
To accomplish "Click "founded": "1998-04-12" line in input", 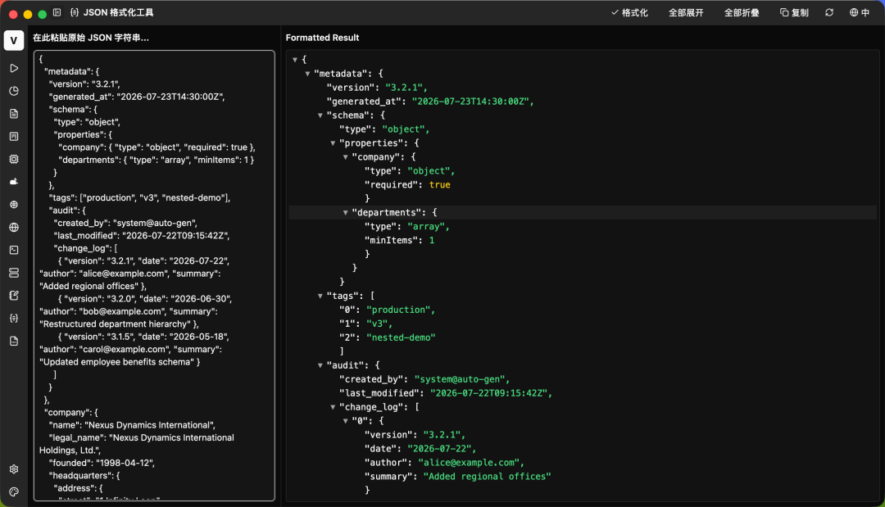I will (102, 463).
